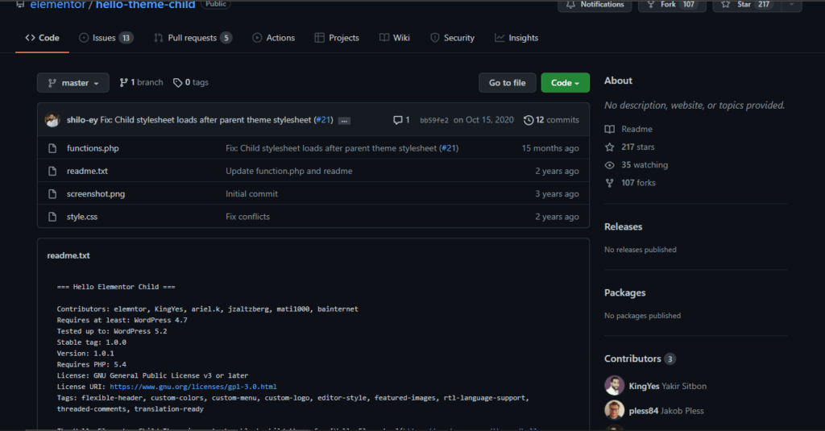Open the shilo-ey author link
This screenshot has height=431, width=825.
pos(82,120)
